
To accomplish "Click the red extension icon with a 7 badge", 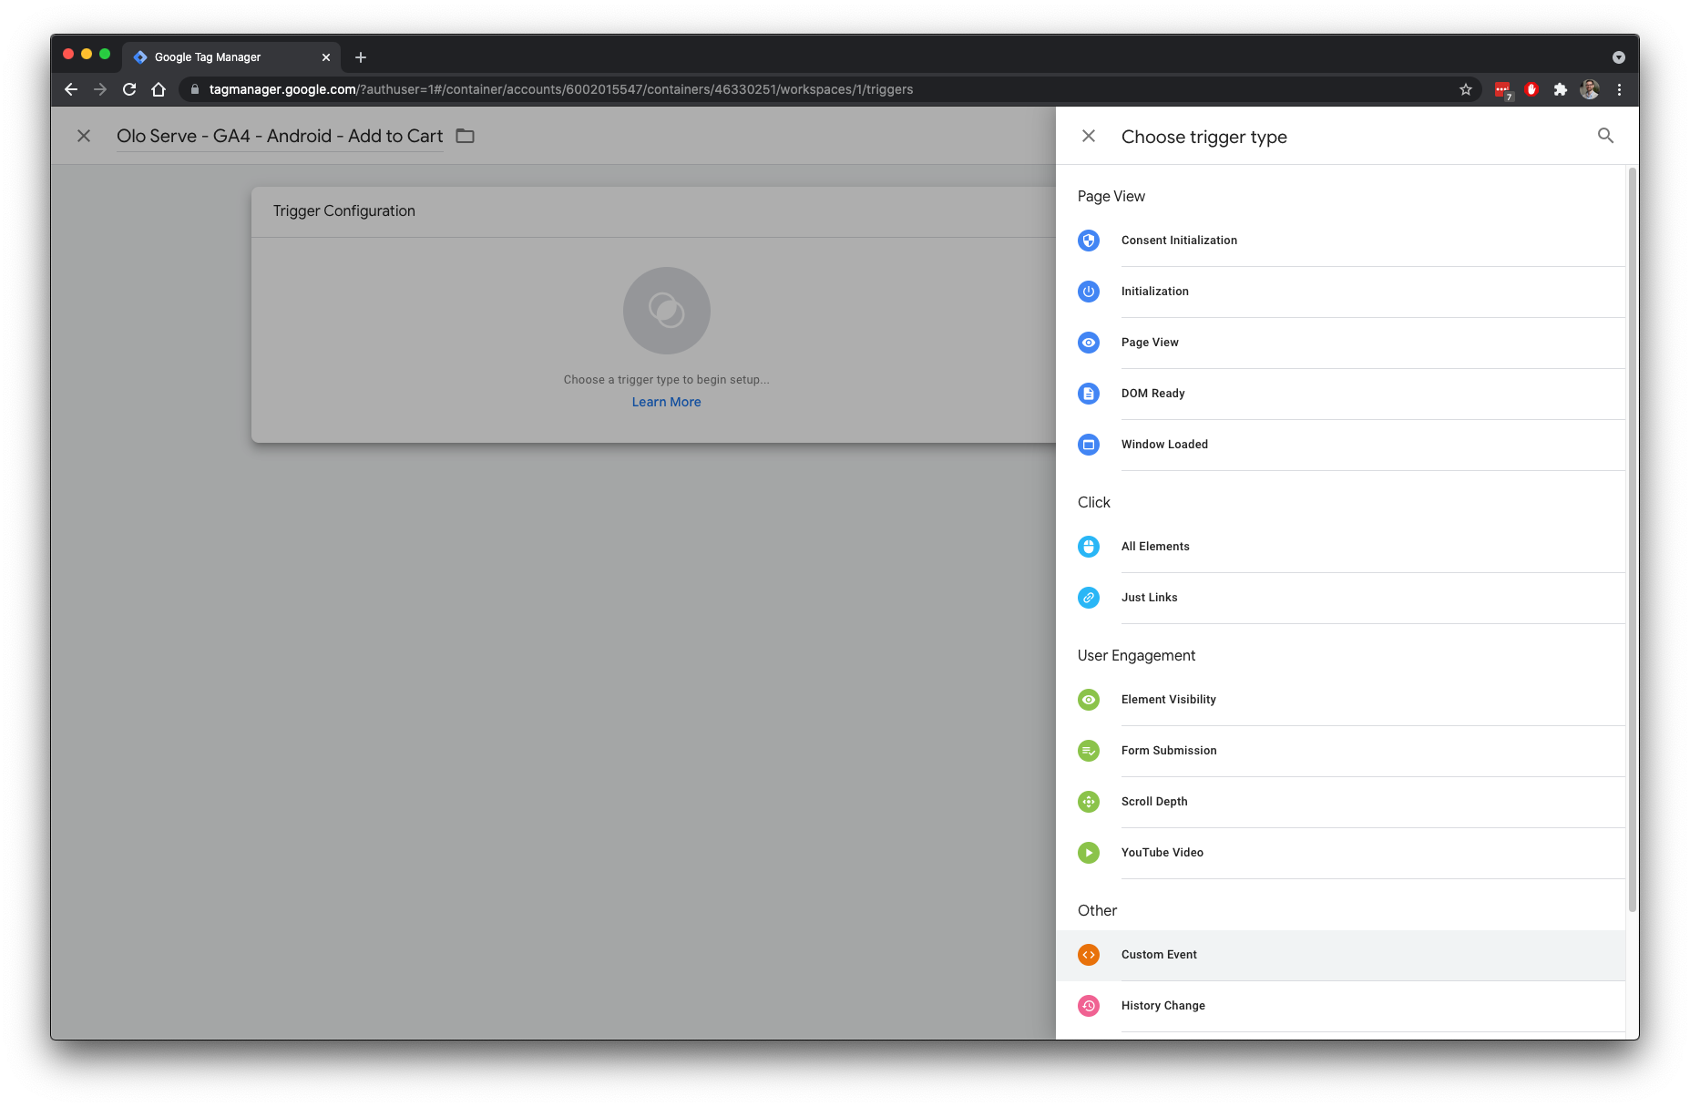I will [1503, 90].
